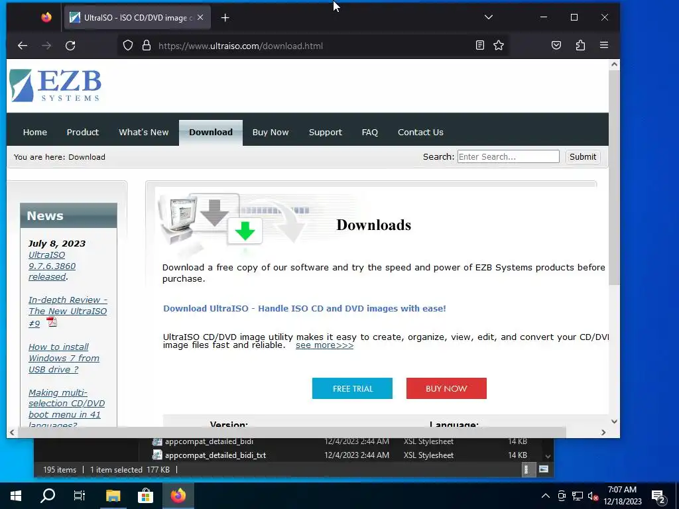679x509 pixels.
Task: Open the Home menu item
Action: 35,133
